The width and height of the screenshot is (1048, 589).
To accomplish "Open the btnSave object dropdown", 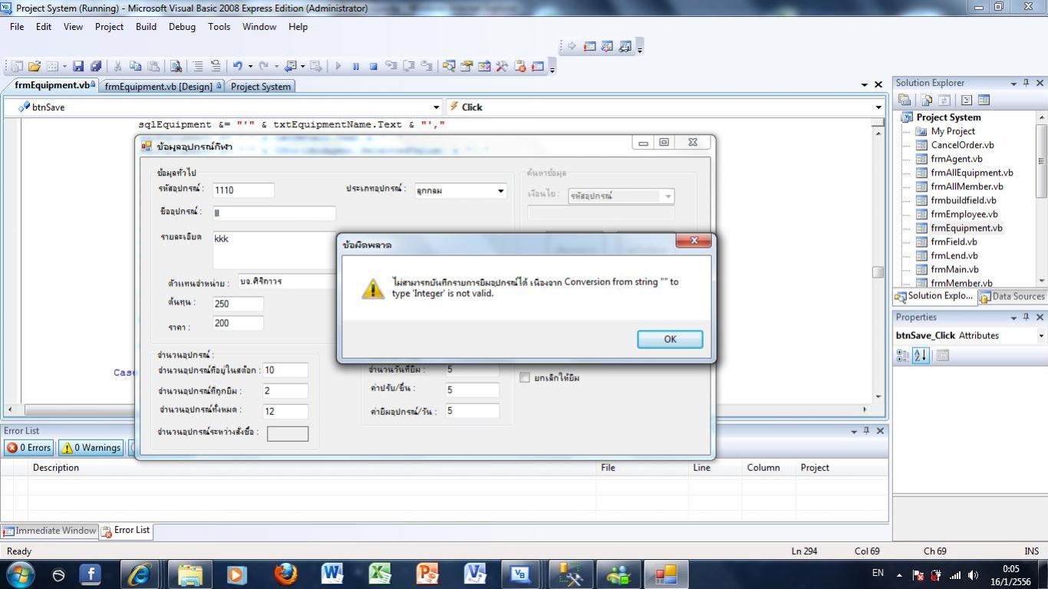I will [x=437, y=107].
